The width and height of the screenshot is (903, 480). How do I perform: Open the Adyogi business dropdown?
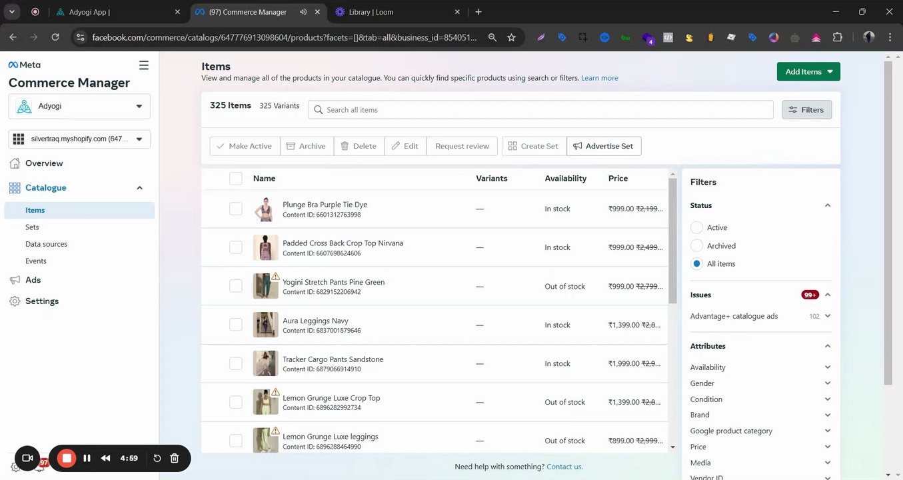[x=79, y=106]
